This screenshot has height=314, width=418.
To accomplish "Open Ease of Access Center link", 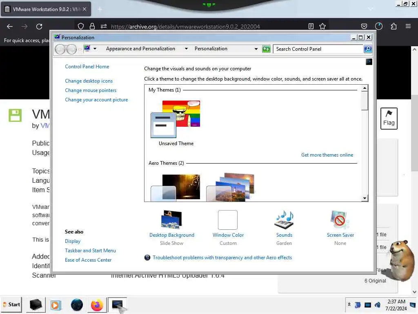I will tap(88, 260).
